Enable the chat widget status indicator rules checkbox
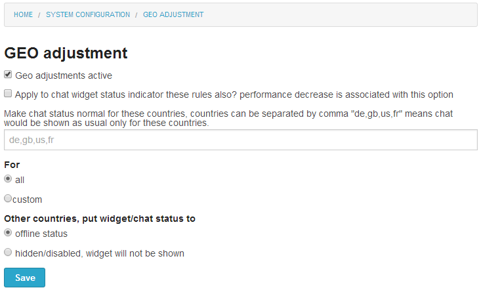This screenshot has width=481, height=292. click(x=8, y=93)
